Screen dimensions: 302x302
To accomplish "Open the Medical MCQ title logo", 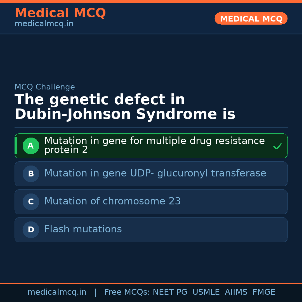I will 60,13.
